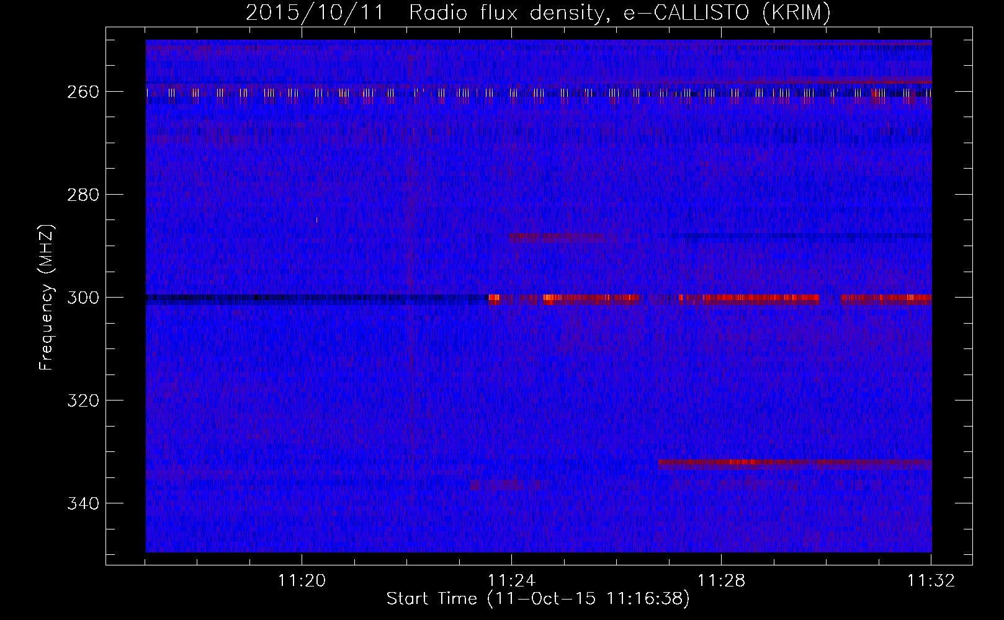Click the 260 frequency tick label
This screenshot has width=1004, height=620.
[x=83, y=92]
